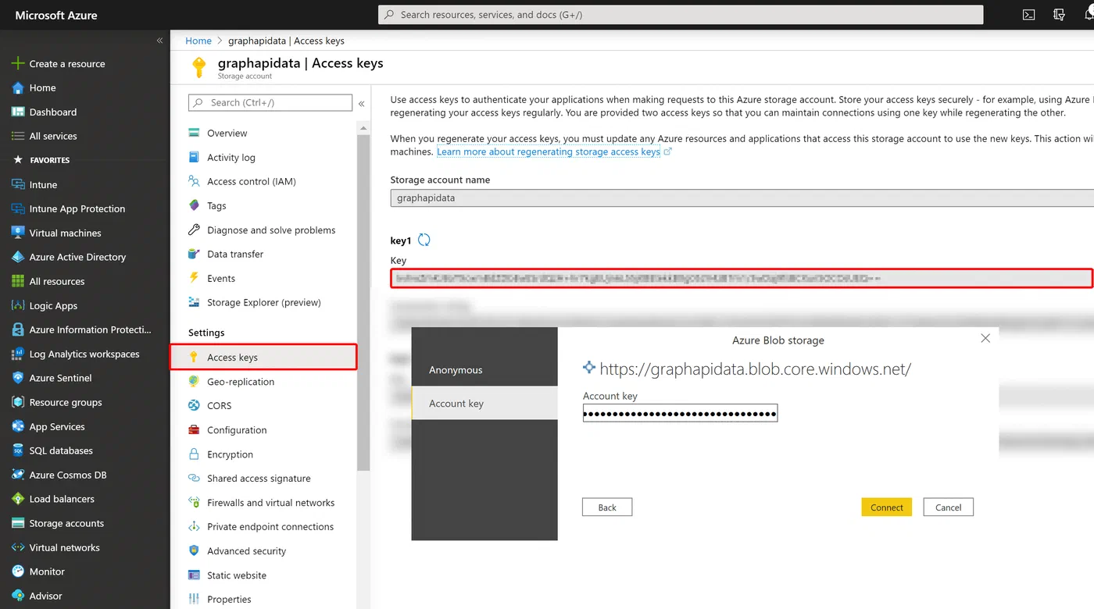
Task: Open Shared access signature settings
Action: coord(259,479)
